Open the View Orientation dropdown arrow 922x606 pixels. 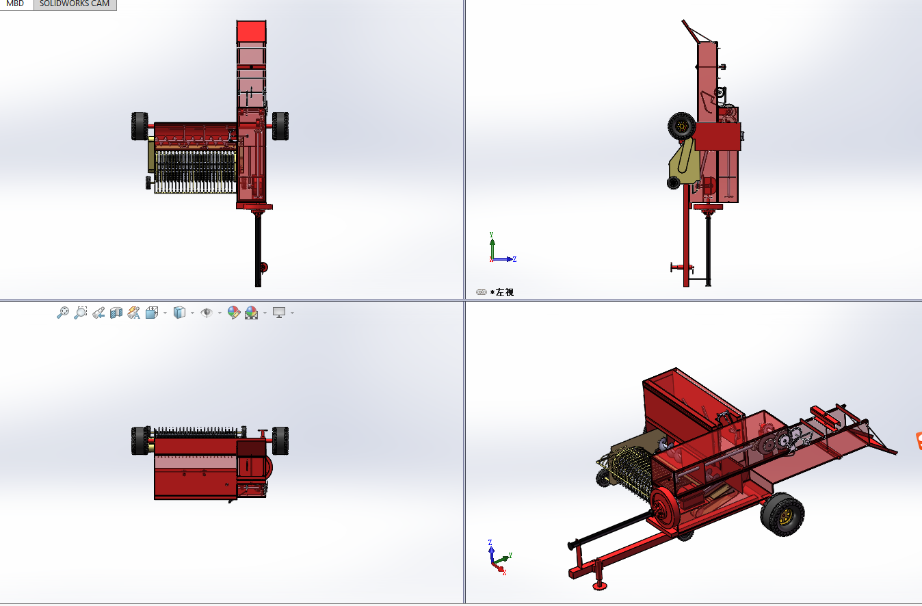pyautogui.click(x=165, y=313)
